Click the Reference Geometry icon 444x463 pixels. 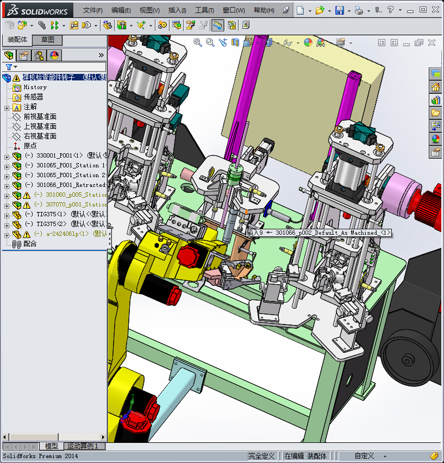point(141,26)
